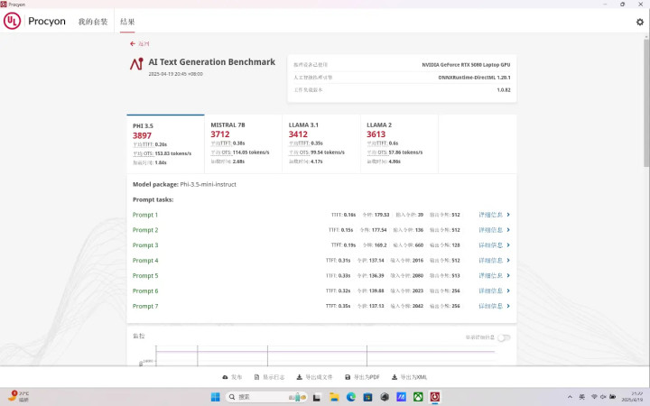This screenshot has width=650, height=406.
Task: Click the back arrow icon
Action: point(132,43)
